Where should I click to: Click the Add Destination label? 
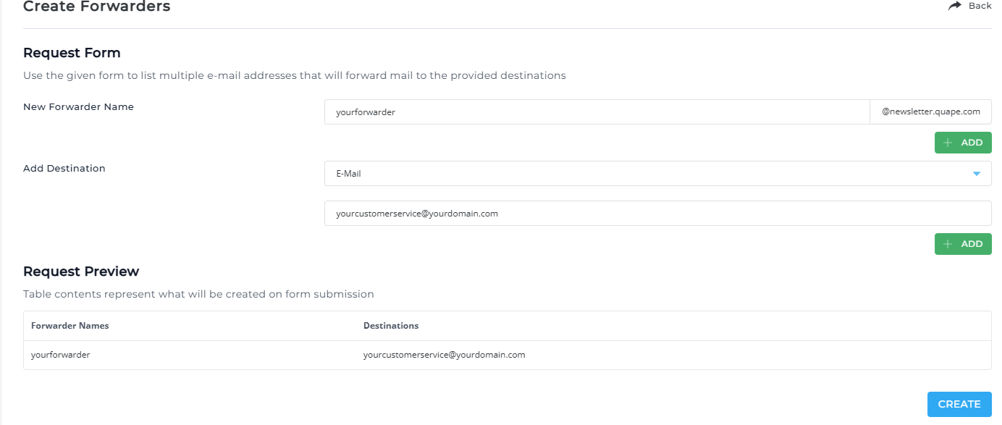tap(64, 168)
